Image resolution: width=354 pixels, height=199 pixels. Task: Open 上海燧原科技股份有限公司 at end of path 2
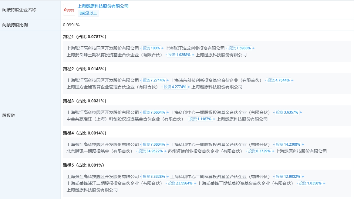[x=217, y=87]
